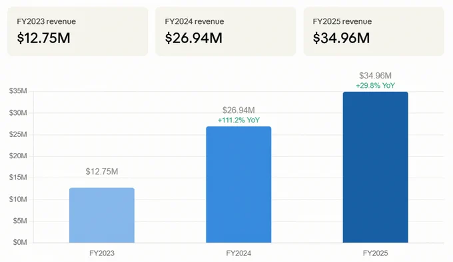Click the $26.94M label above the bar
Viewport: 453px width, 262px height.
click(238, 110)
